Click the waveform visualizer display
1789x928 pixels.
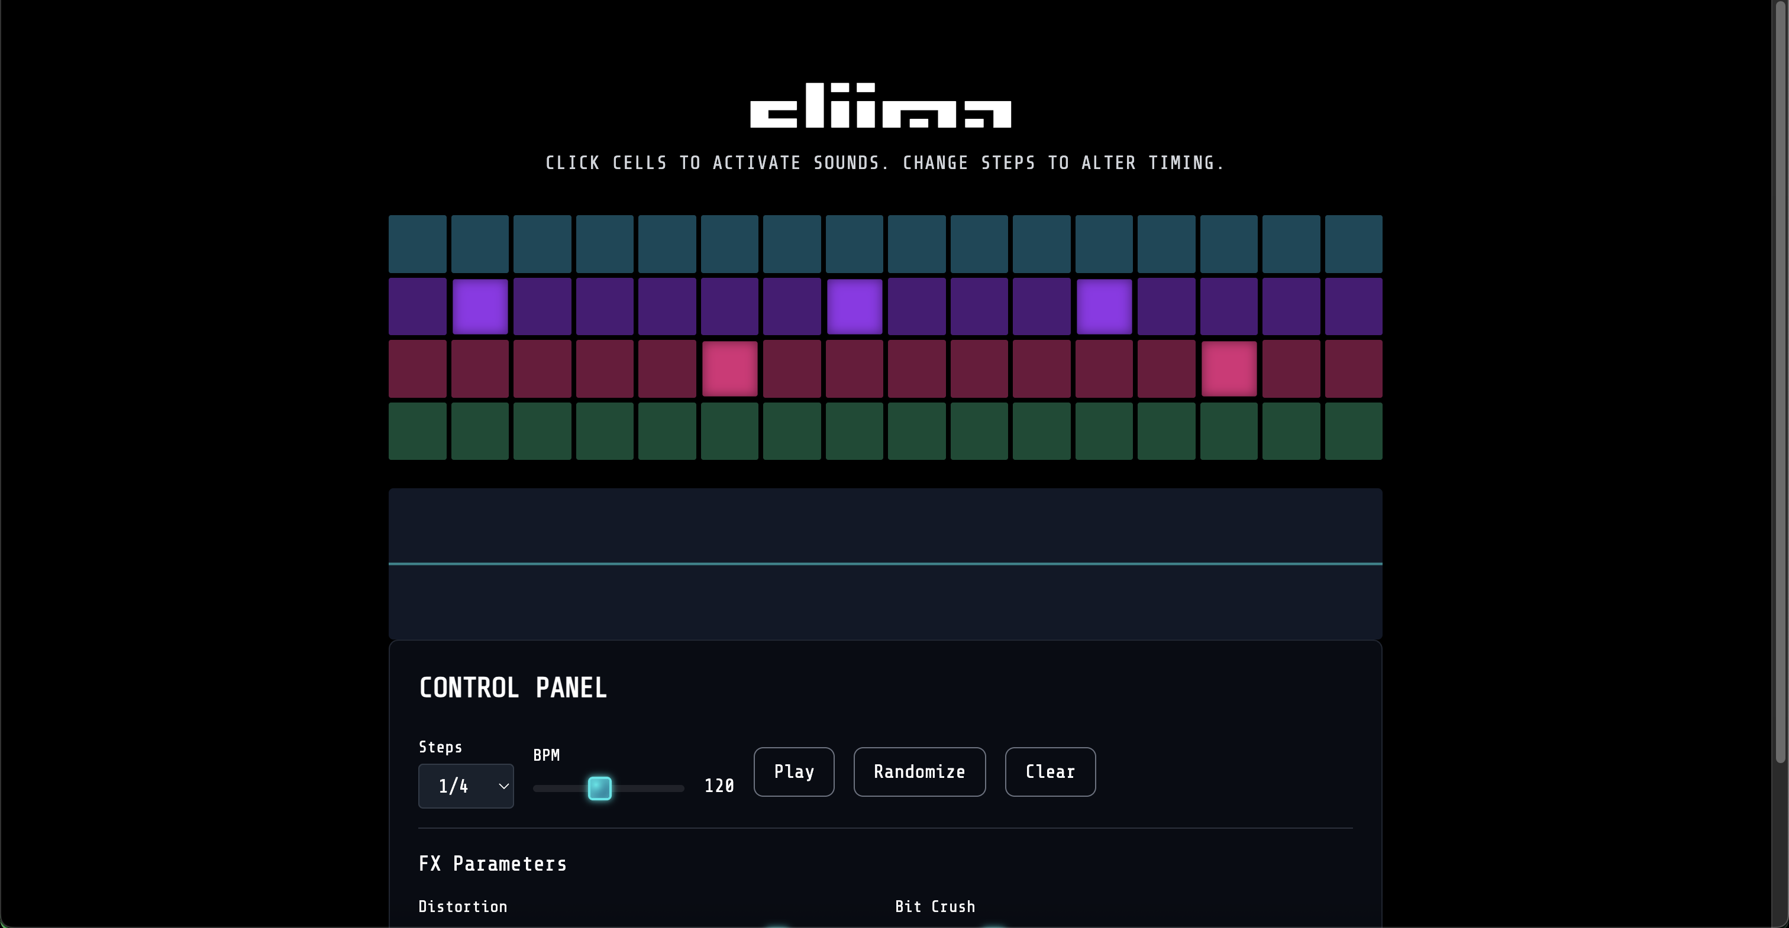[885, 564]
